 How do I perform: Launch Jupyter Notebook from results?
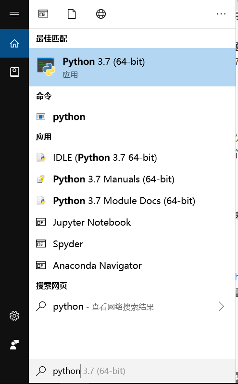132,222
